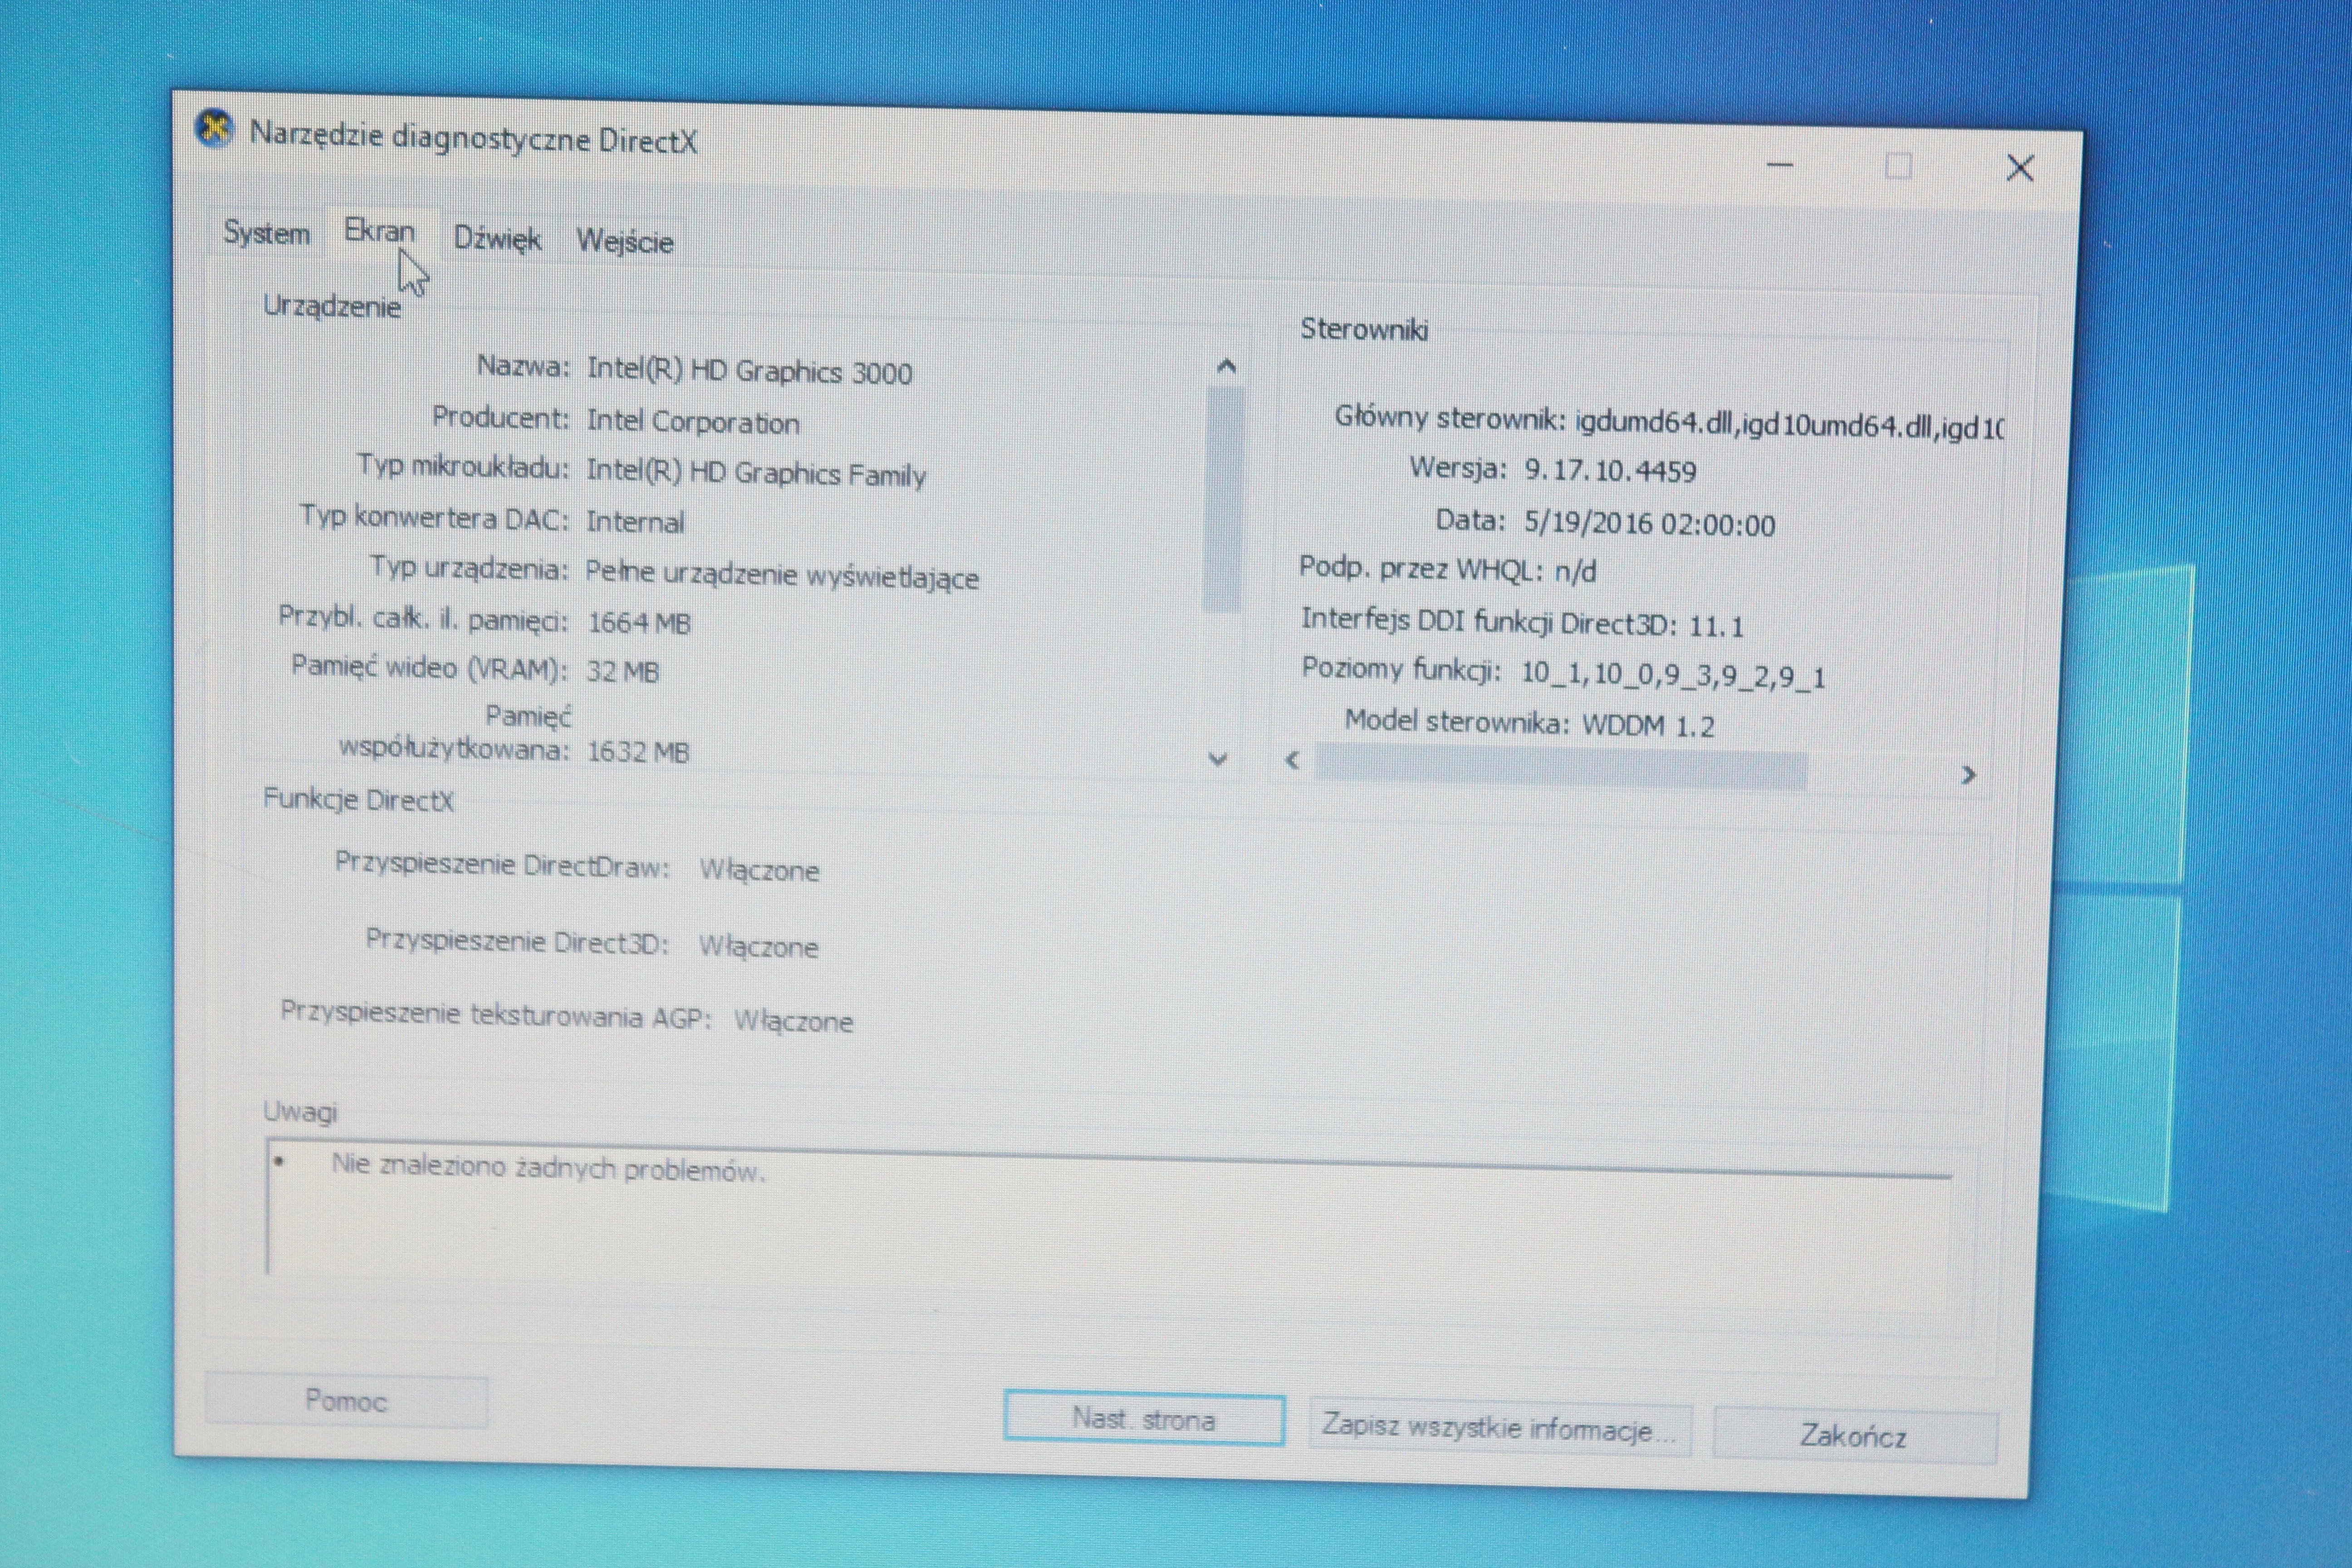Image resolution: width=2352 pixels, height=1568 pixels.
Task: Click driver date 5/19/2016 02:00:00
Action: (1649, 525)
